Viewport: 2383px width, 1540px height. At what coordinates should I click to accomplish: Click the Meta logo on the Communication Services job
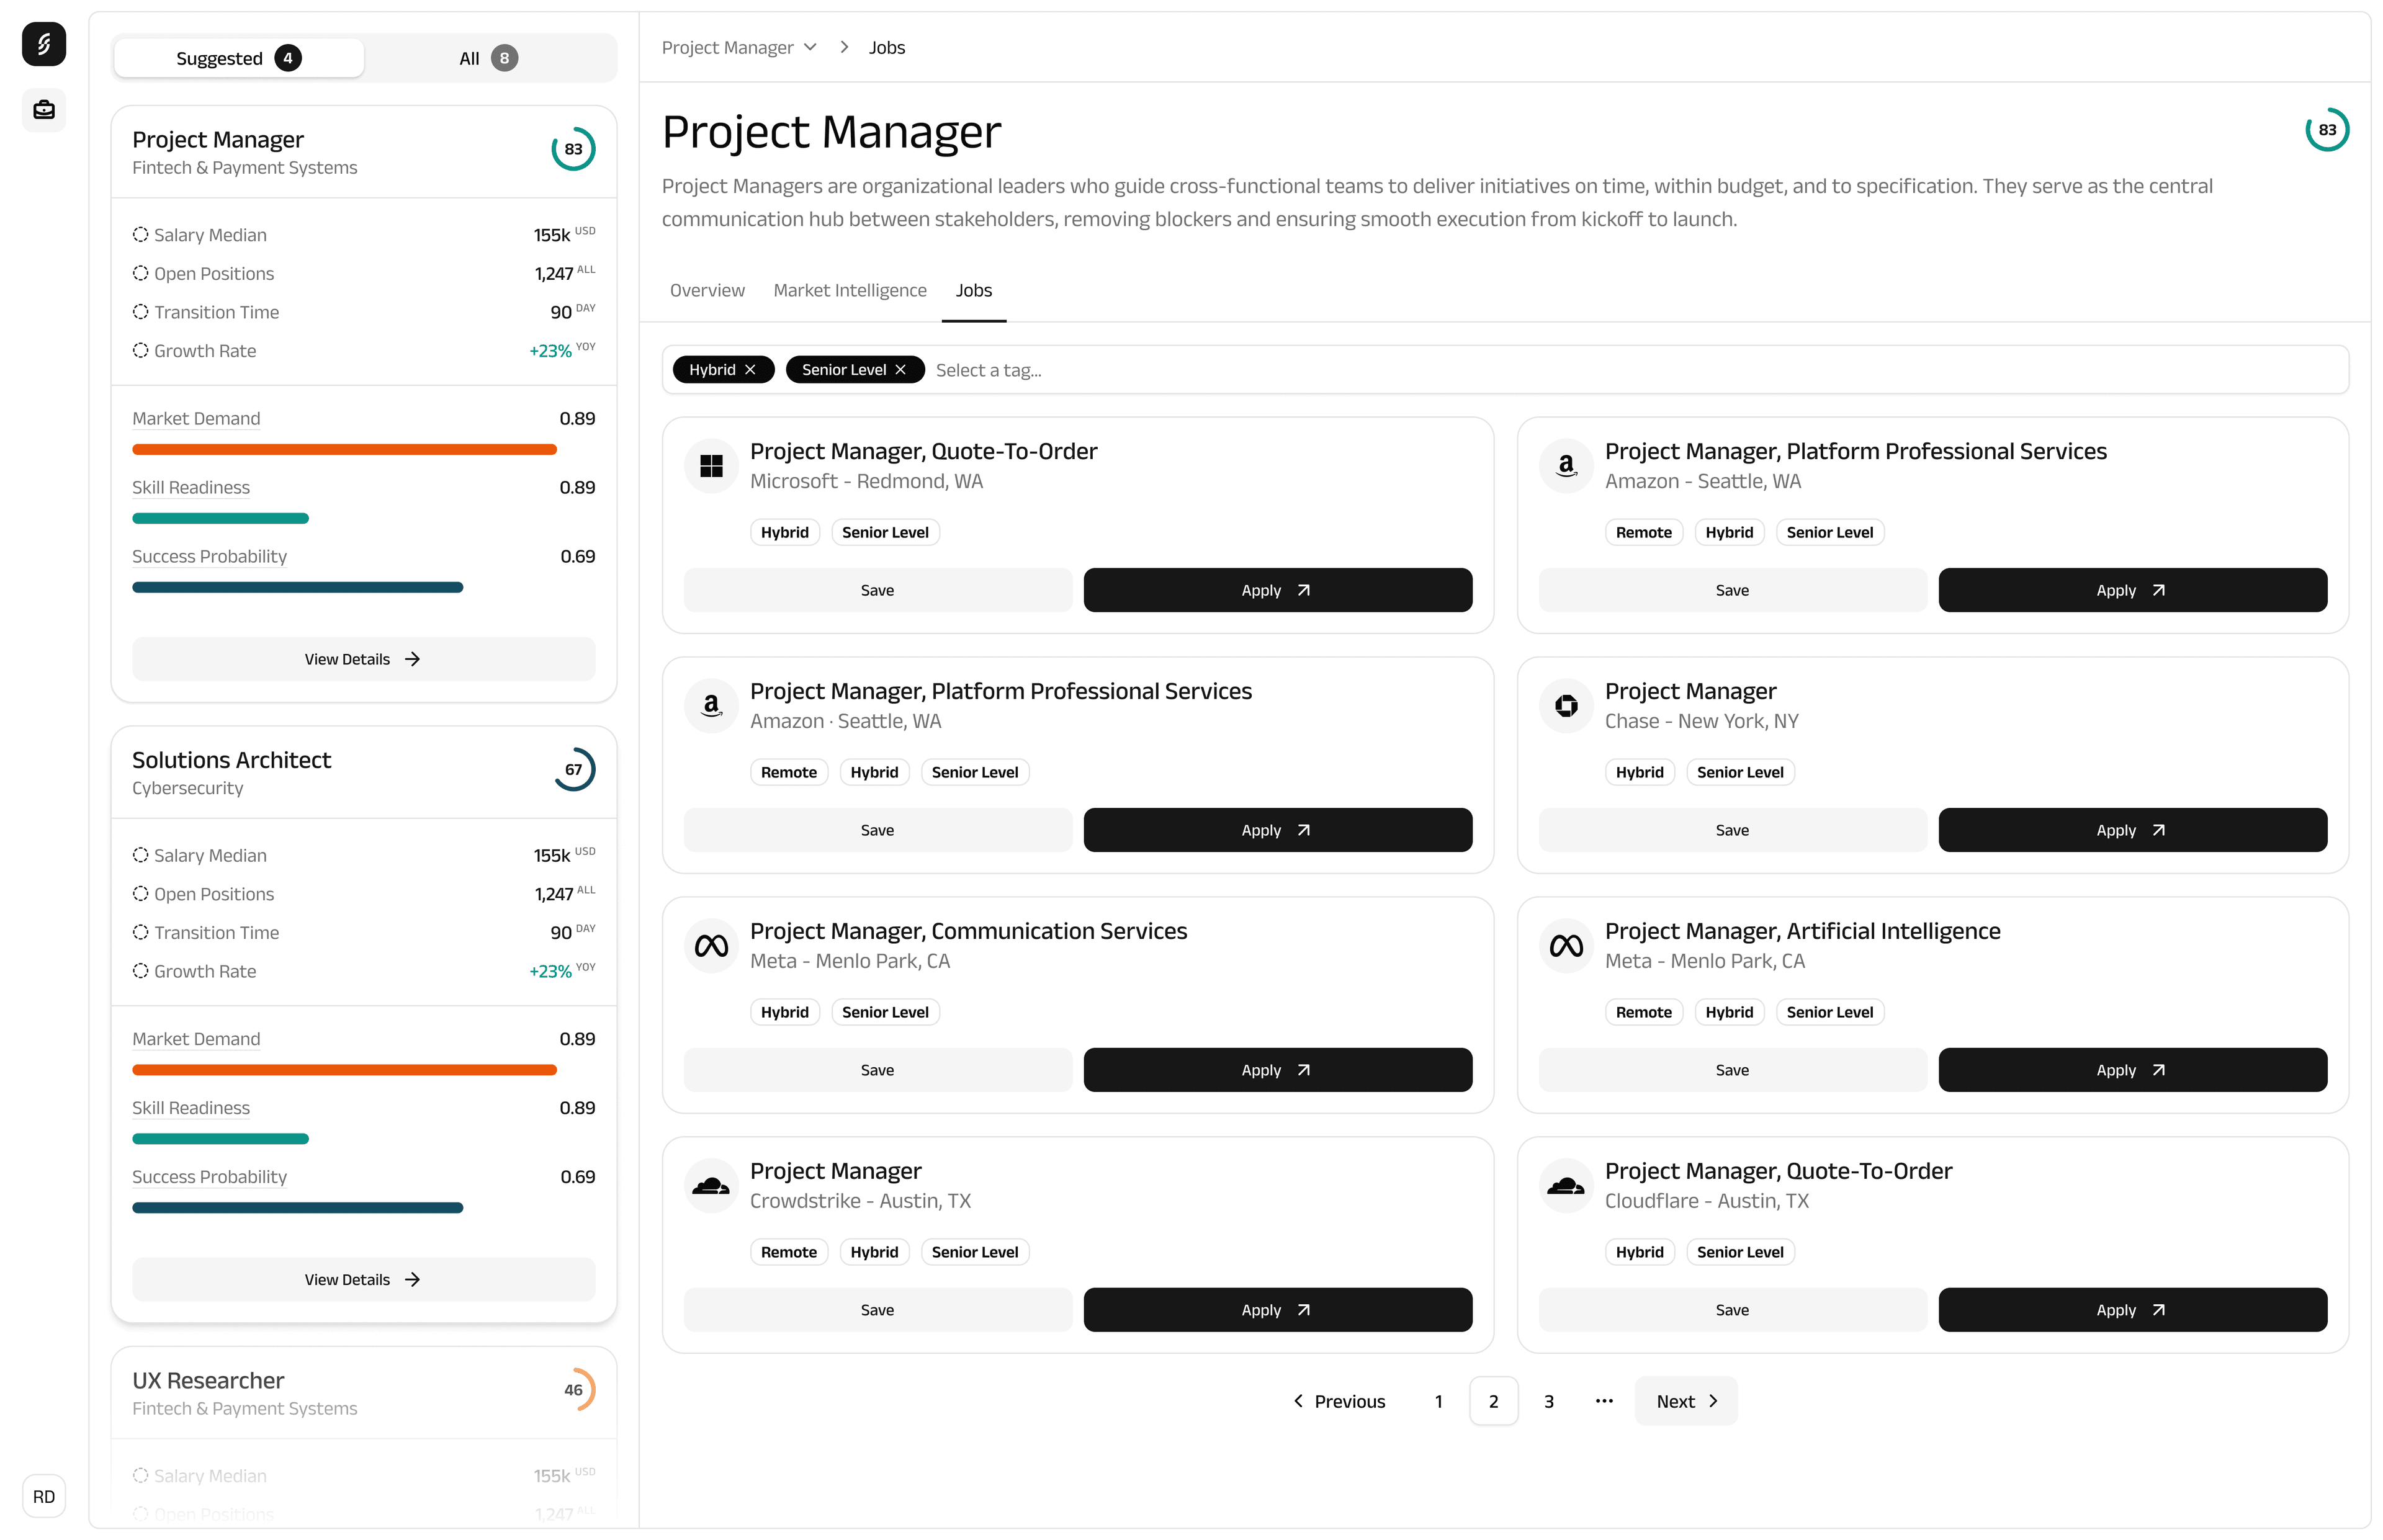711,945
